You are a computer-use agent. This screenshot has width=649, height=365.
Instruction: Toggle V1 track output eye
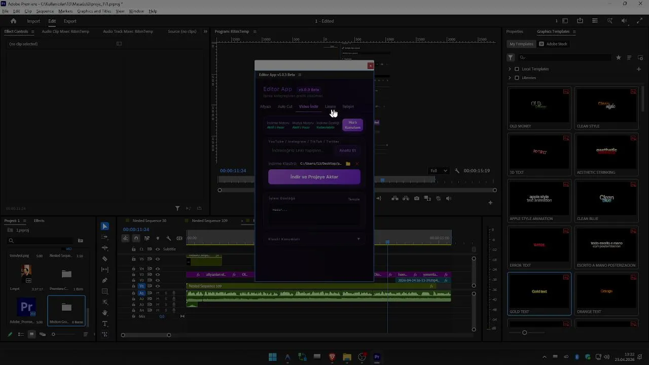point(158,286)
